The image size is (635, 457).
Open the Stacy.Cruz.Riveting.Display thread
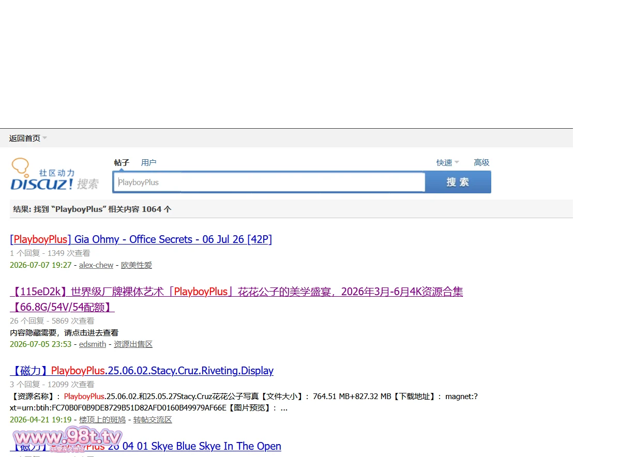click(142, 371)
